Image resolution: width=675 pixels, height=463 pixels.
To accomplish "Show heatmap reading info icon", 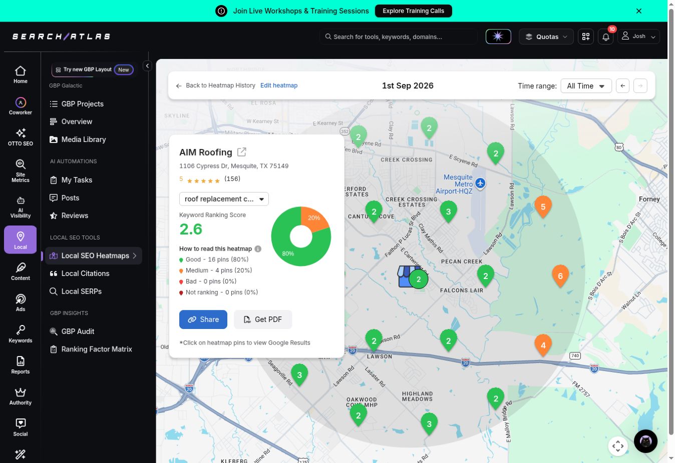I will 258,248.
